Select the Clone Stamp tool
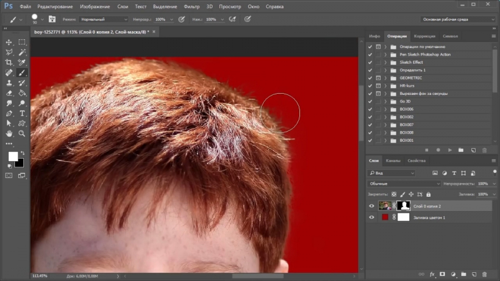 coord(9,82)
